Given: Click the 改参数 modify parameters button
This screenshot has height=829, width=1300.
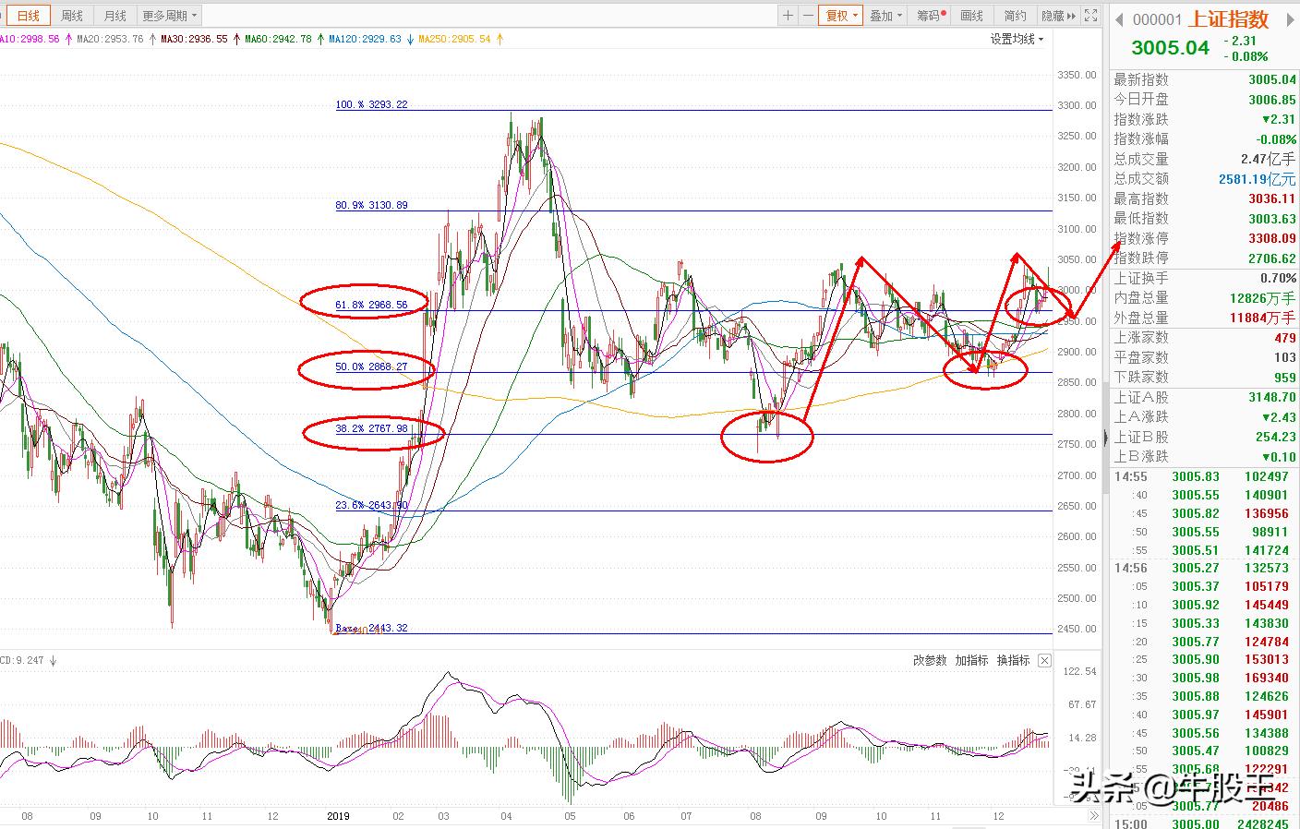Looking at the screenshot, I should pyautogui.click(x=930, y=661).
